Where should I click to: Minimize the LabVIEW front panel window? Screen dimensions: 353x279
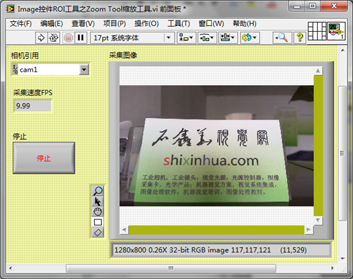pos(297,6)
